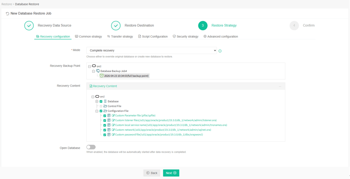The image size is (350, 179).
Task: Click the Database Backup Job4 monitor icon
Action: (x=98, y=71)
